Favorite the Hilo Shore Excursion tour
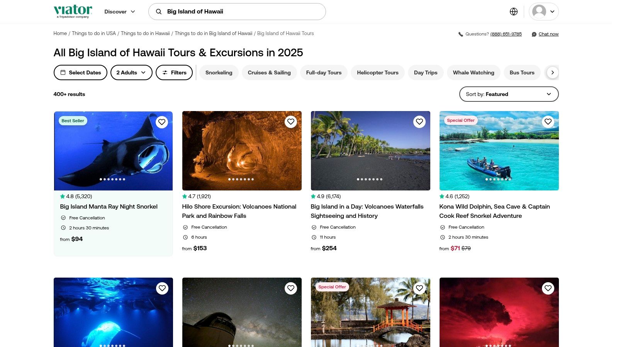This screenshot has height=347, width=618. pyautogui.click(x=290, y=122)
